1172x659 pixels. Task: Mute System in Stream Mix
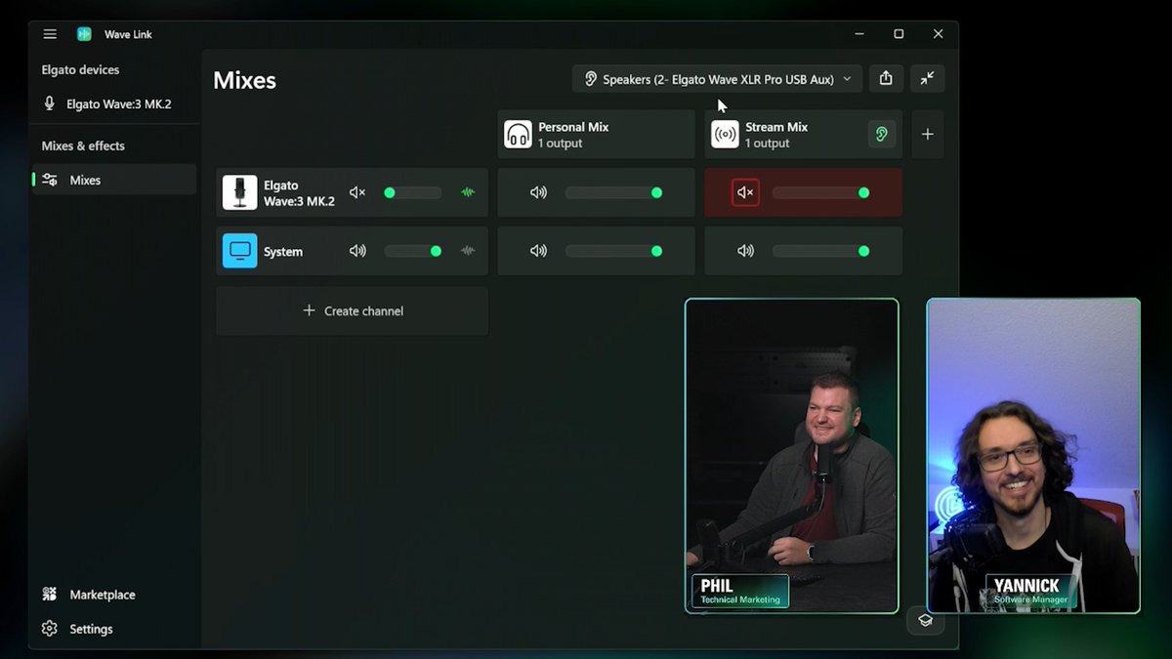coord(745,251)
